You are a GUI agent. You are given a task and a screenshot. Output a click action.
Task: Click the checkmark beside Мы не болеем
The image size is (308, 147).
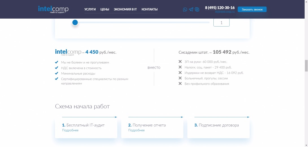coord(56,62)
